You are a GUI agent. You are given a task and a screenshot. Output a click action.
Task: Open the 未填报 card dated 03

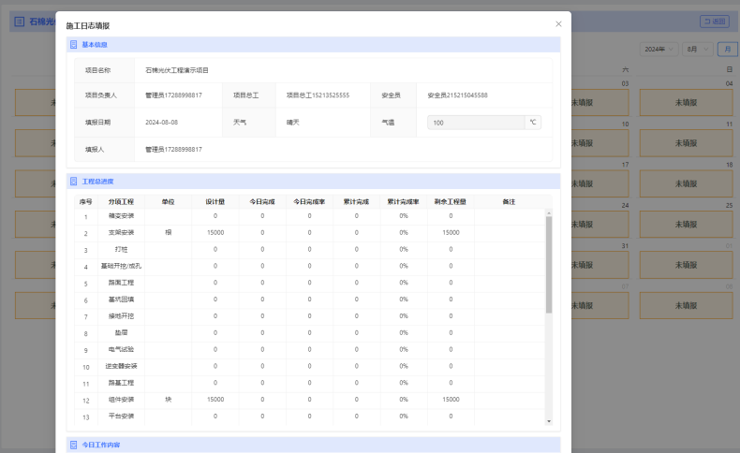click(x=599, y=103)
